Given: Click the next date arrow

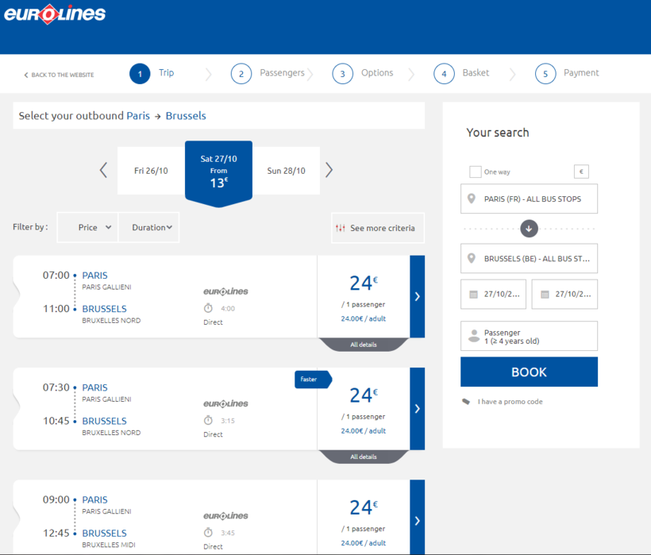Looking at the screenshot, I should click(x=329, y=170).
